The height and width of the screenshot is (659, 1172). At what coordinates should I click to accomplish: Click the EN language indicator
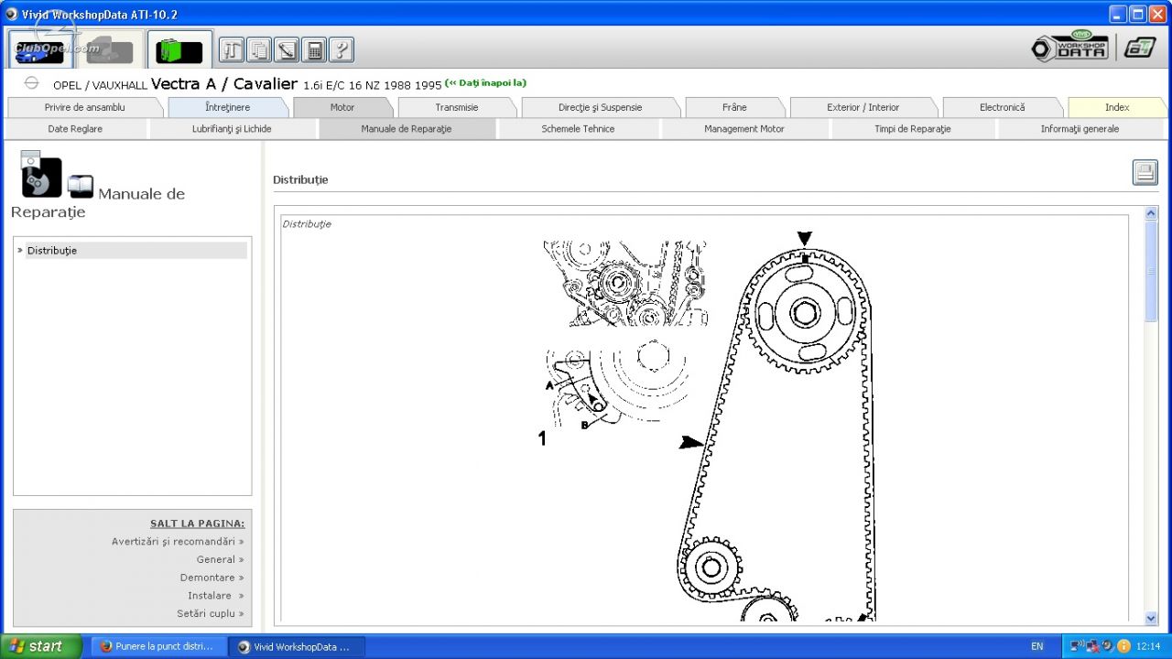point(1036,646)
